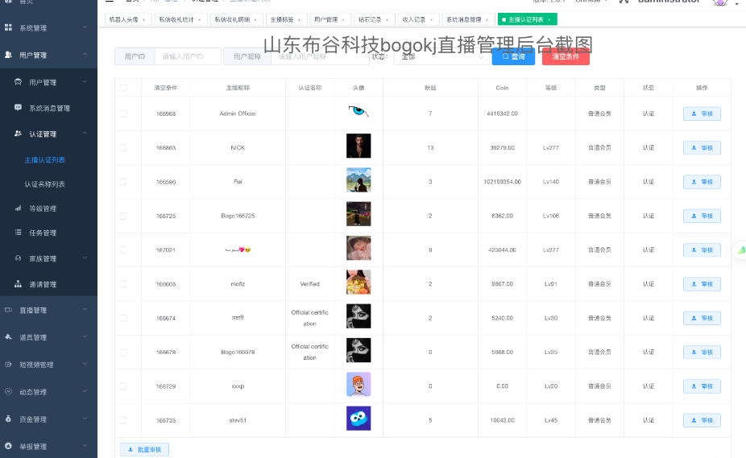Screen dimensions: 746x458
Task: Click the blue 查询 search button
Action: (x=513, y=56)
